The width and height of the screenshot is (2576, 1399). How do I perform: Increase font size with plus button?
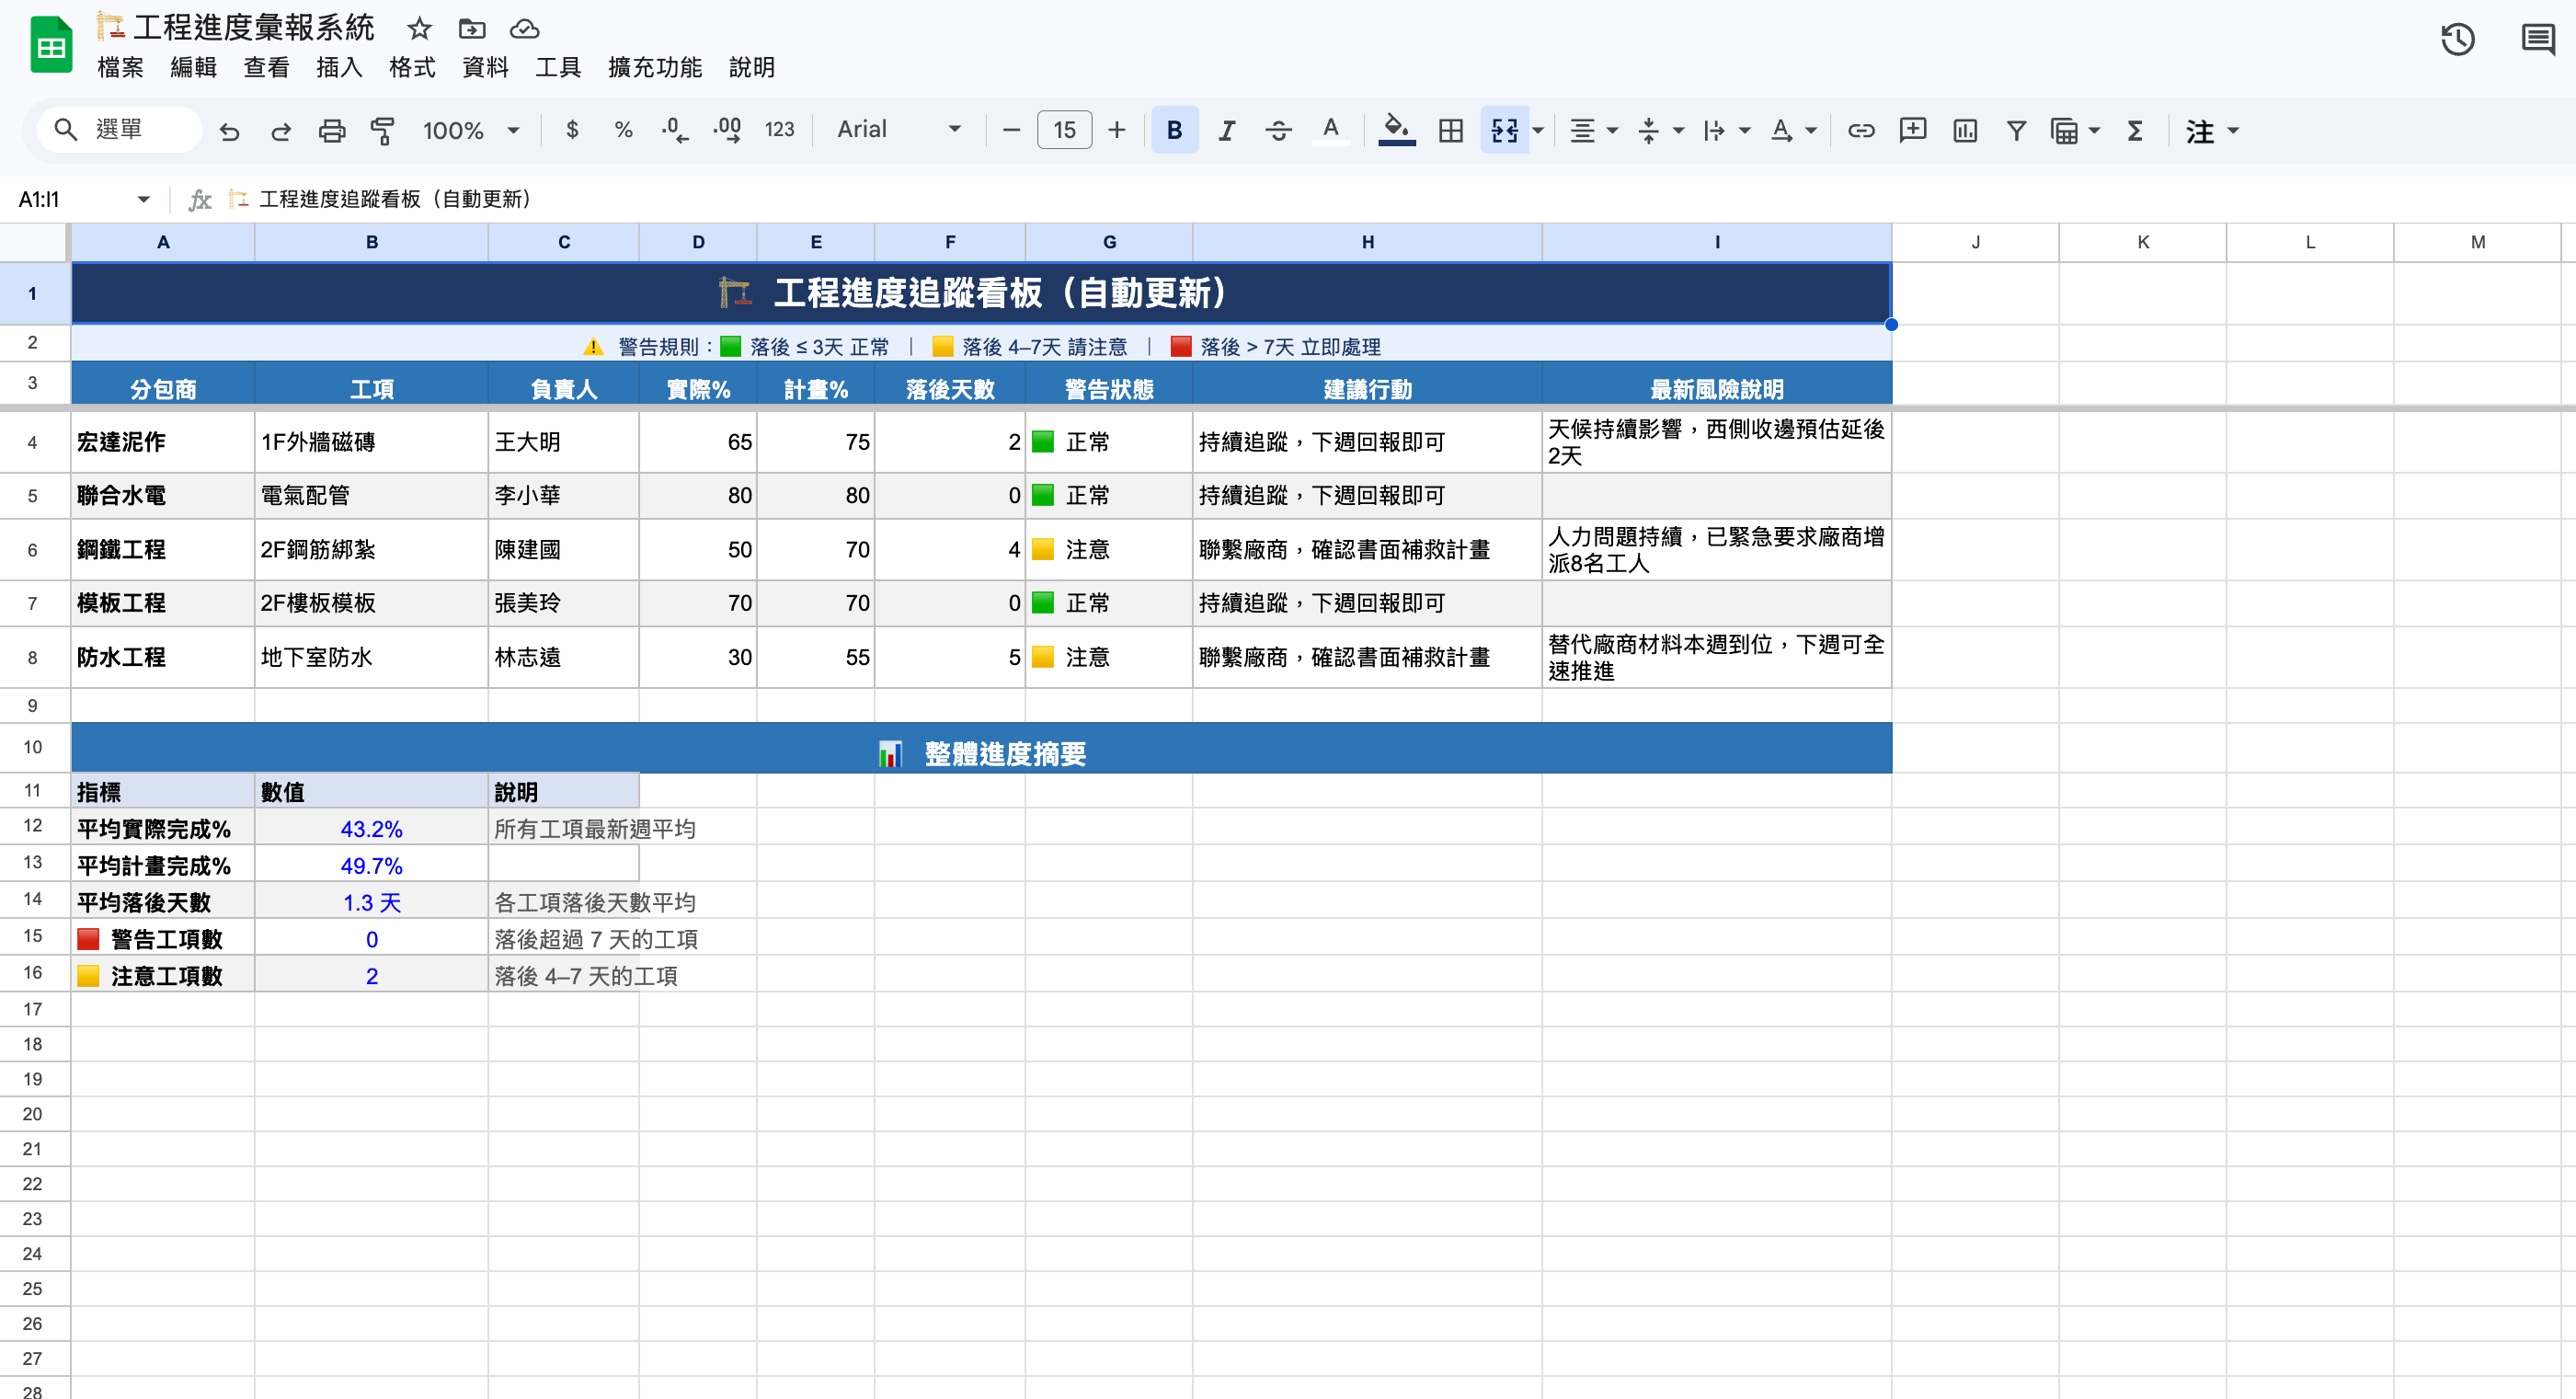1117,130
